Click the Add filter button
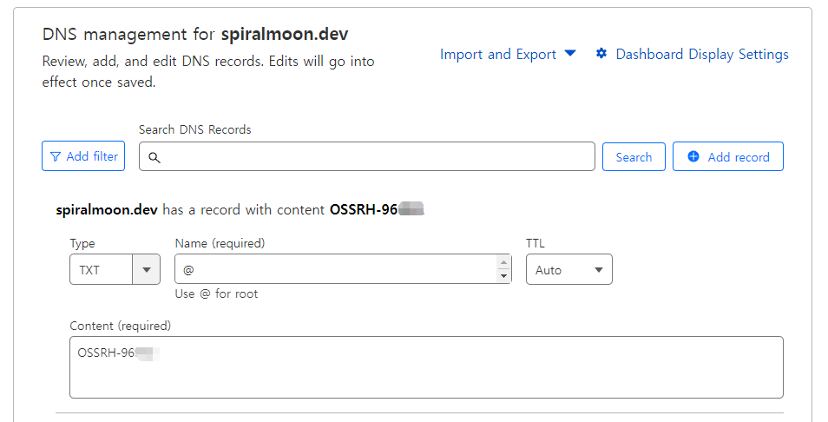Screen dimensions: 828x422 click(83, 155)
